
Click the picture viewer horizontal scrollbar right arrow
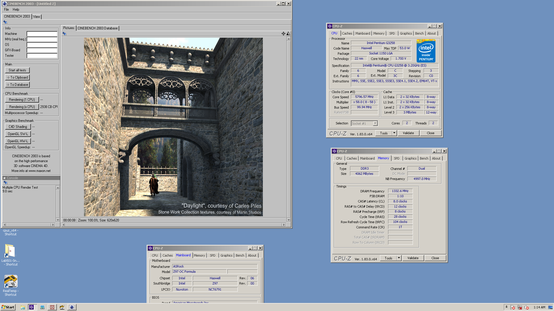pos(284,225)
